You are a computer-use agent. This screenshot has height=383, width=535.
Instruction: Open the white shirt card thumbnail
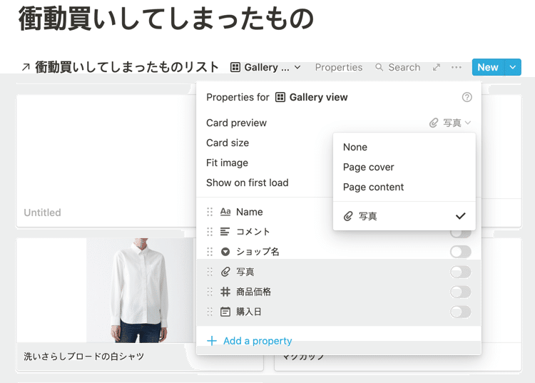139,290
